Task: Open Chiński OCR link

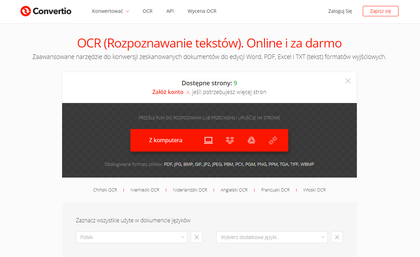Action: [x=105, y=190]
